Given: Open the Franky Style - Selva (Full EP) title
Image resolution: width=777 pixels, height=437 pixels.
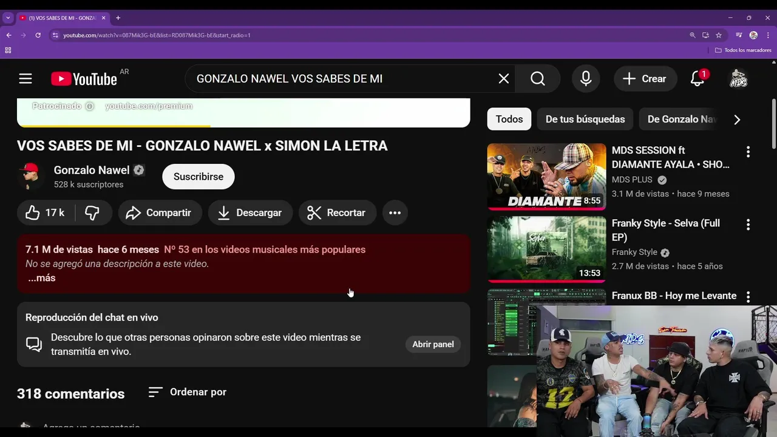Looking at the screenshot, I should (666, 230).
